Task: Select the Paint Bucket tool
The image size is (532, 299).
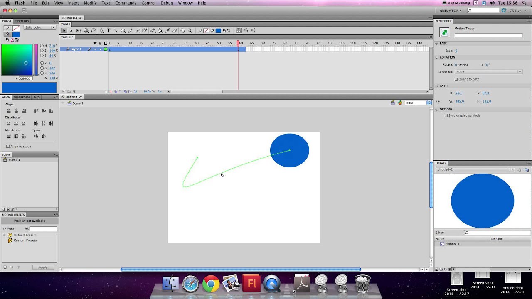Action: tap(160, 30)
